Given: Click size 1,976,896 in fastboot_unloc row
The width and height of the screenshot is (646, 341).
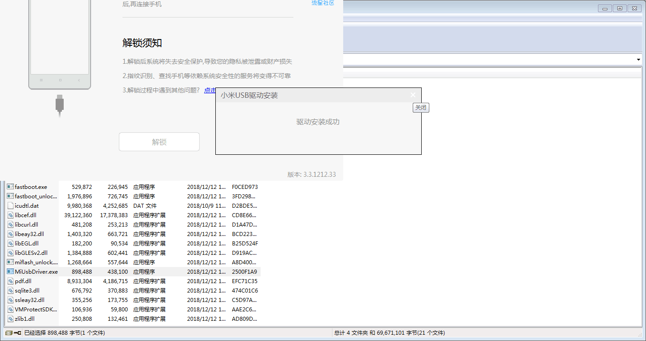Looking at the screenshot, I should tap(79, 196).
